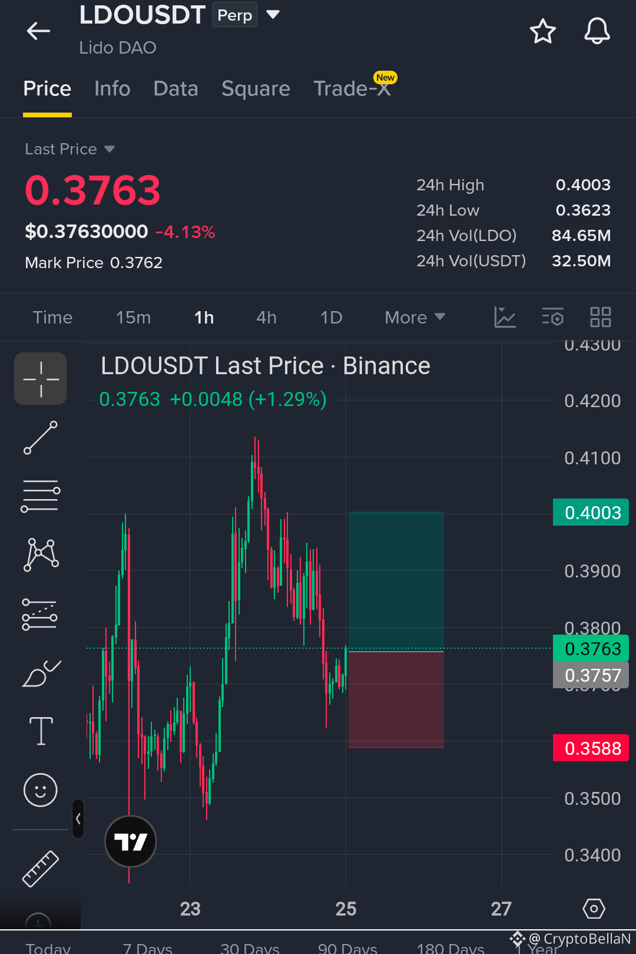The image size is (636, 954).
Task: Click the -4.13% change percentage
Action: [185, 232]
